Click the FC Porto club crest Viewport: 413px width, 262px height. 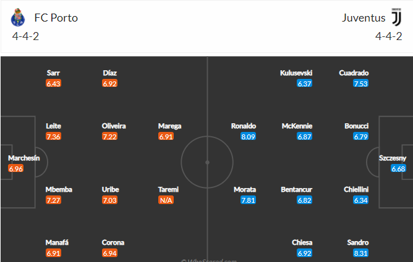[x=18, y=18]
